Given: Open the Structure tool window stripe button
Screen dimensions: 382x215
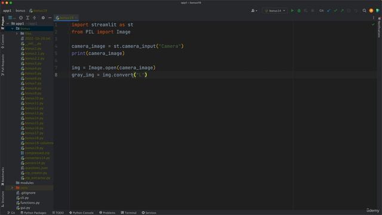Looking at the screenshot, I should (2, 199).
